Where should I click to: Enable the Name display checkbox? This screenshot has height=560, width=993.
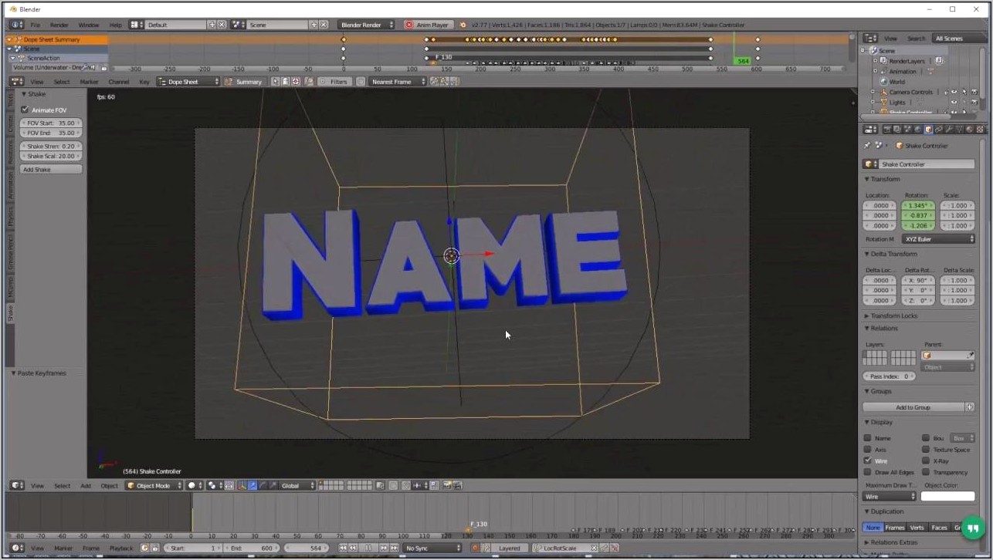pos(868,437)
